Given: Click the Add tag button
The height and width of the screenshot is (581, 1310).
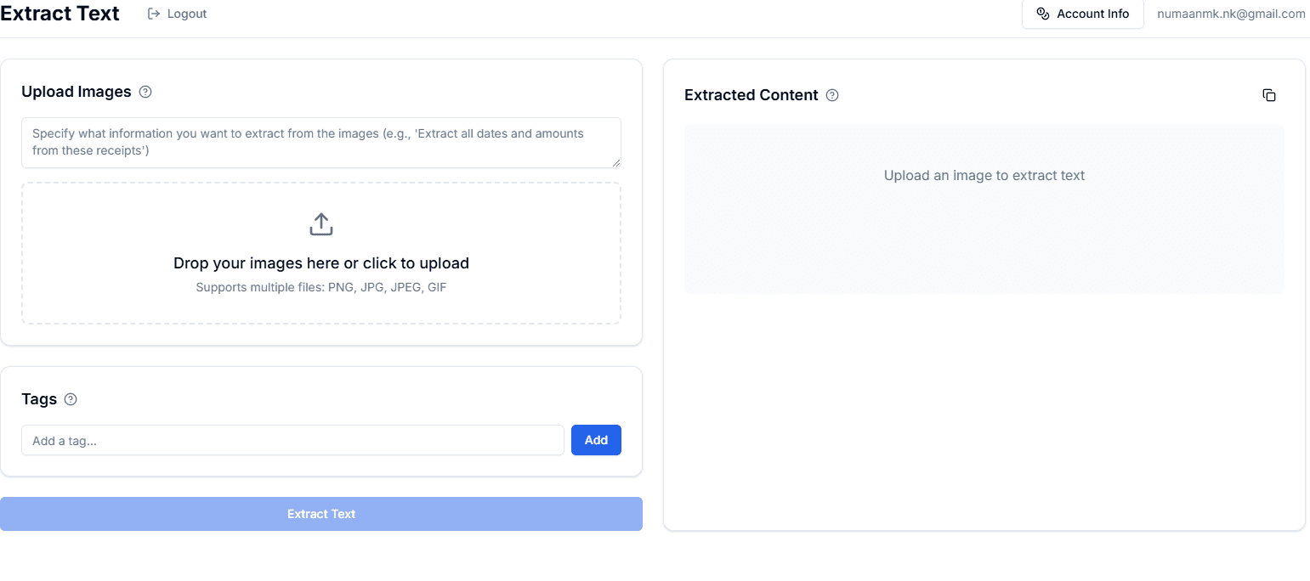Looking at the screenshot, I should click(596, 440).
